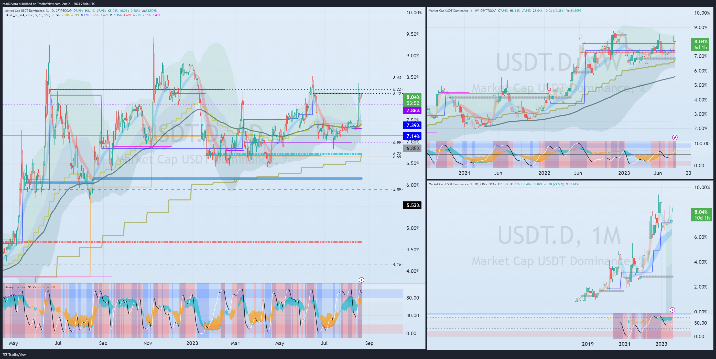Click the monthly Market Cap USDT Dominance 1M legend title
Viewport: 716px width, 359px height.
point(462,184)
